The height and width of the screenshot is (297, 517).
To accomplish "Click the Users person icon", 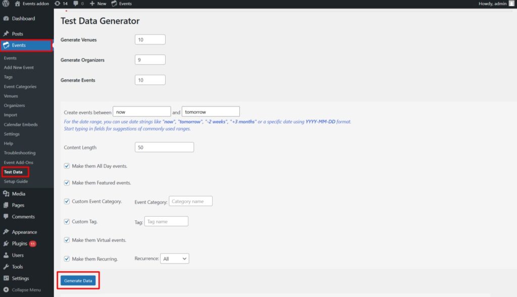I will (x=6, y=255).
